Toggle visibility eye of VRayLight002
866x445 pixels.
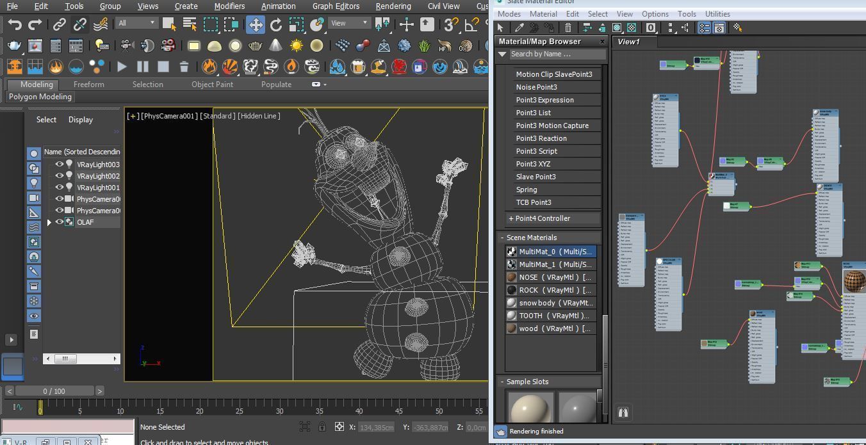(60, 176)
